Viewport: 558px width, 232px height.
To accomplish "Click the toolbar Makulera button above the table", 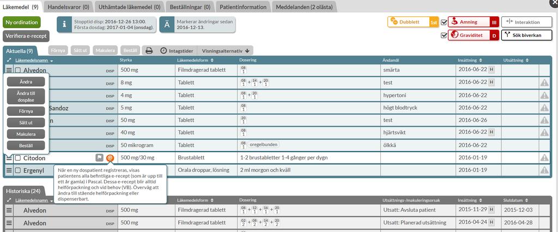I will point(105,51).
